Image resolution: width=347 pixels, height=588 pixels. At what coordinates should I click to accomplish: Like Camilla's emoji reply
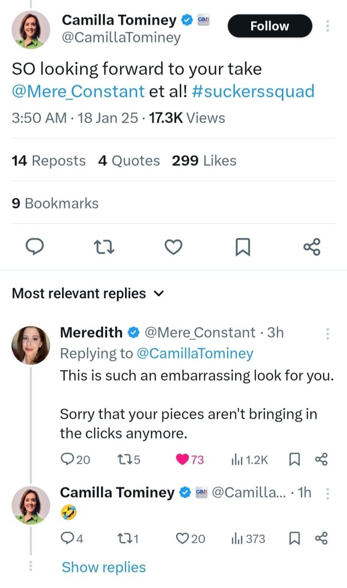point(183,538)
